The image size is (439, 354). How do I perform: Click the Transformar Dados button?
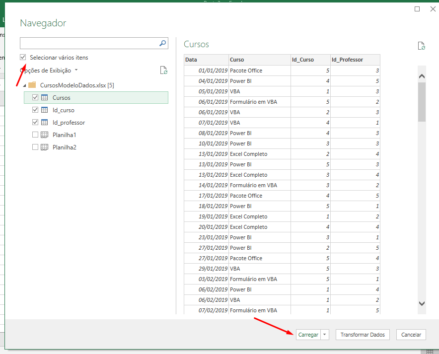tap(363, 335)
